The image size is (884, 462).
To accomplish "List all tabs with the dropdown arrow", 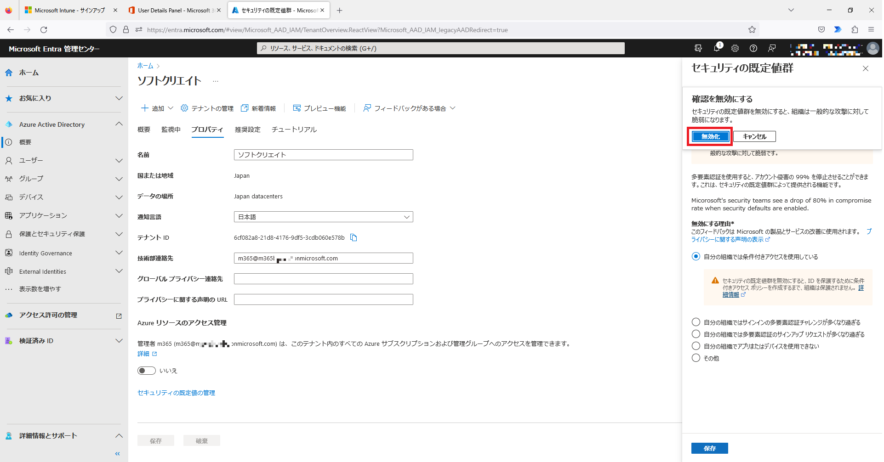I will click(x=791, y=10).
